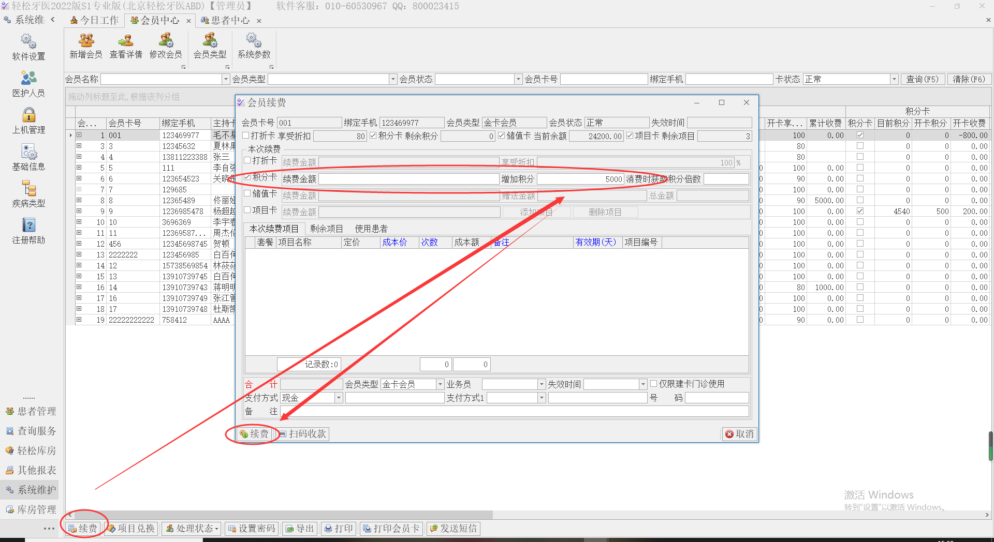Screen dimensions: 994x542
Task: Click 积分卡 续费金额 input field
Action: (x=408, y=179)
